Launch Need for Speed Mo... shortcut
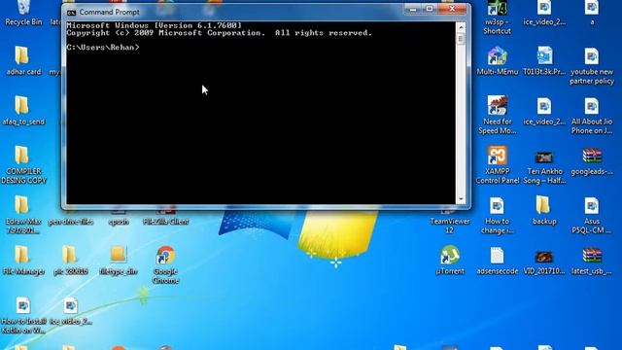The image size is (622, 350). pos(497,115)
